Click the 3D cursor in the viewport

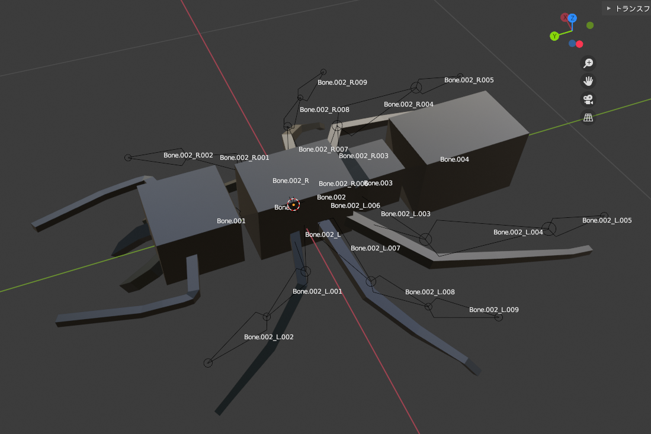pyautogui.click(x=294, y=204)
